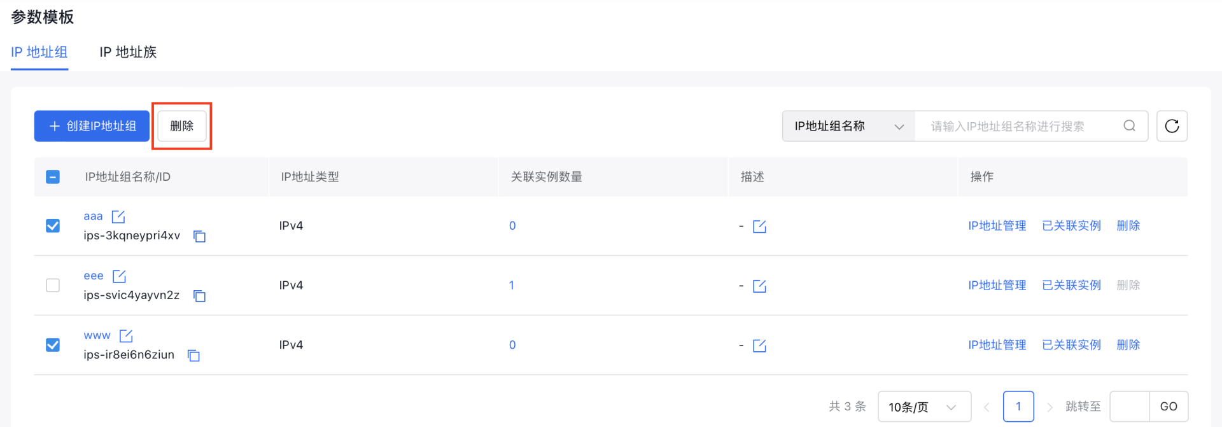Toggle the select-all header checkbox
1222x427 pixels.
(53, 177)
